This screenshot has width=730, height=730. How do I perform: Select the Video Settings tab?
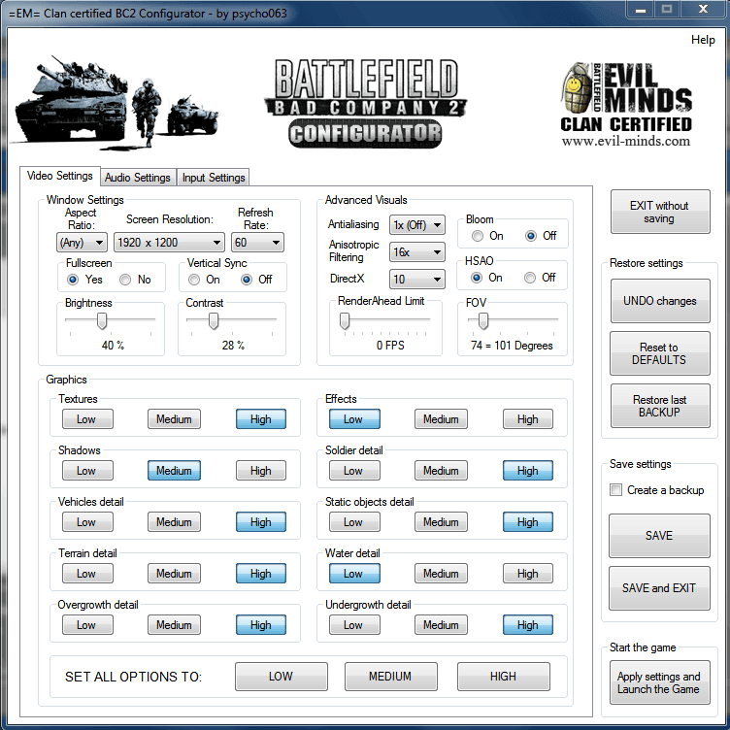(x=60, y=176)
